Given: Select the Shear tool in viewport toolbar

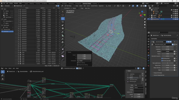Looking at the screenshot, I should (63, 56).
